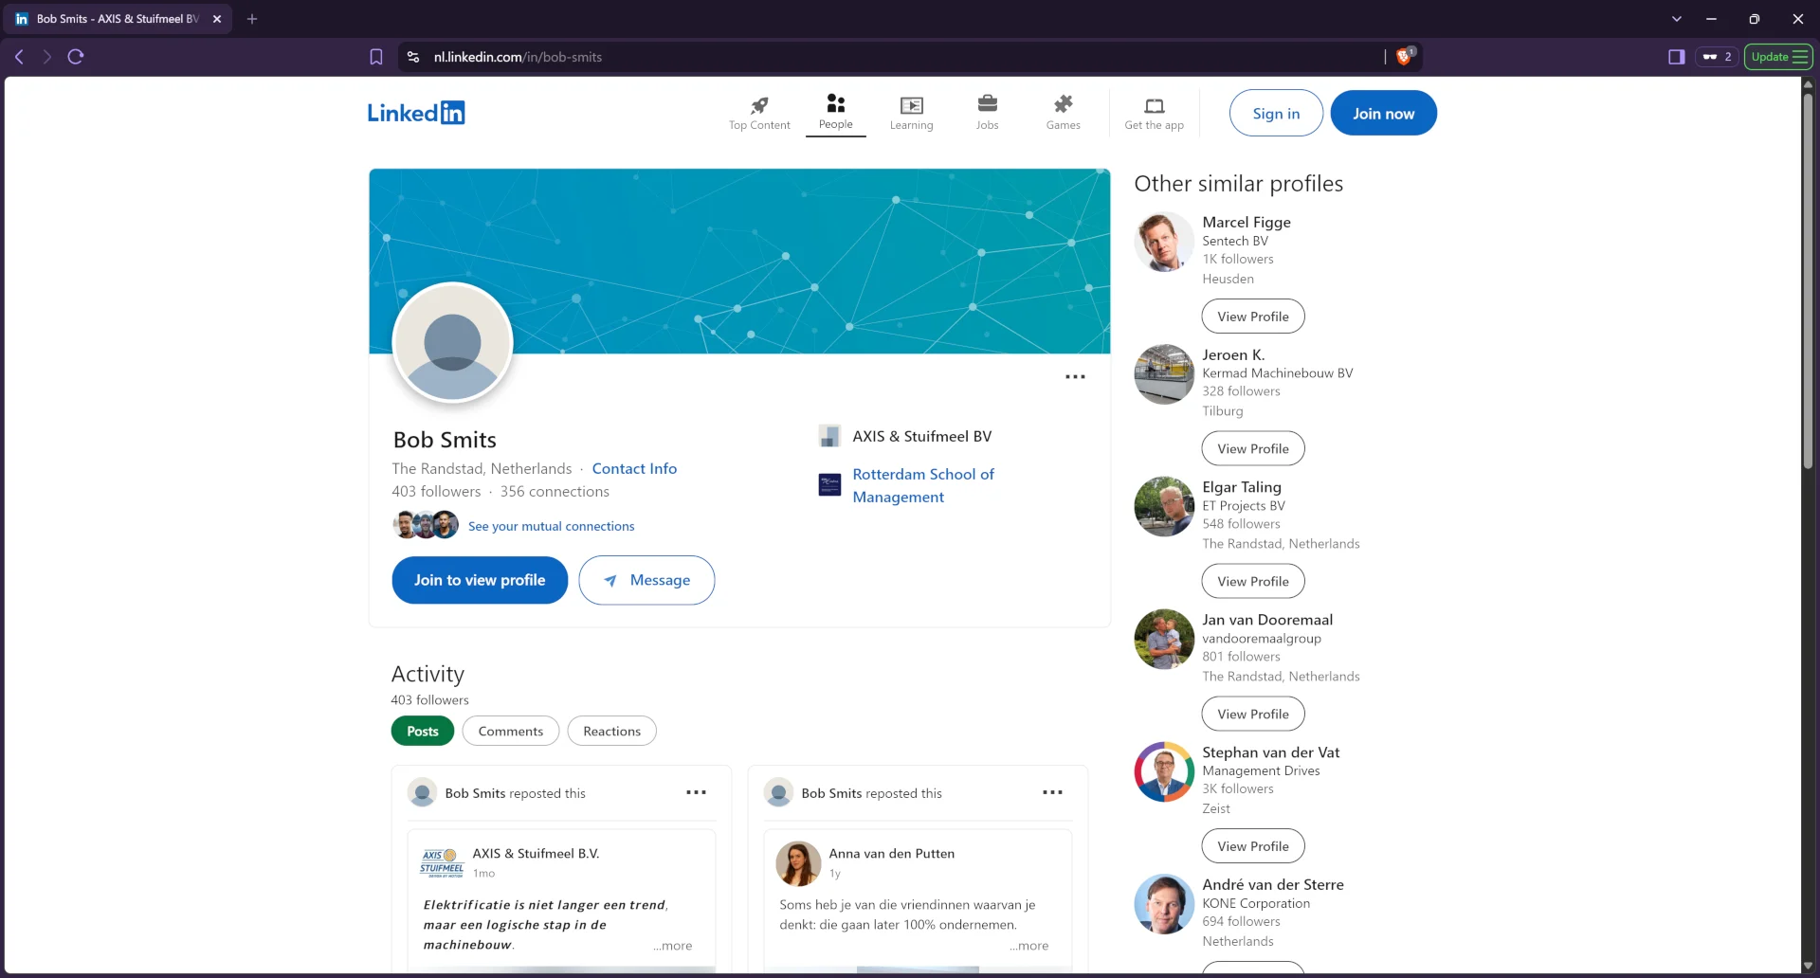Open the Learning nav item
This screenshot has height=978, width=1820.
coord(911,113)
